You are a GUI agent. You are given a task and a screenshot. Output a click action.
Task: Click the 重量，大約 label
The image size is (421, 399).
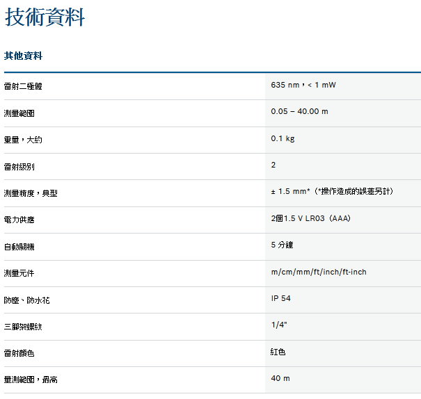click(23, 140)
